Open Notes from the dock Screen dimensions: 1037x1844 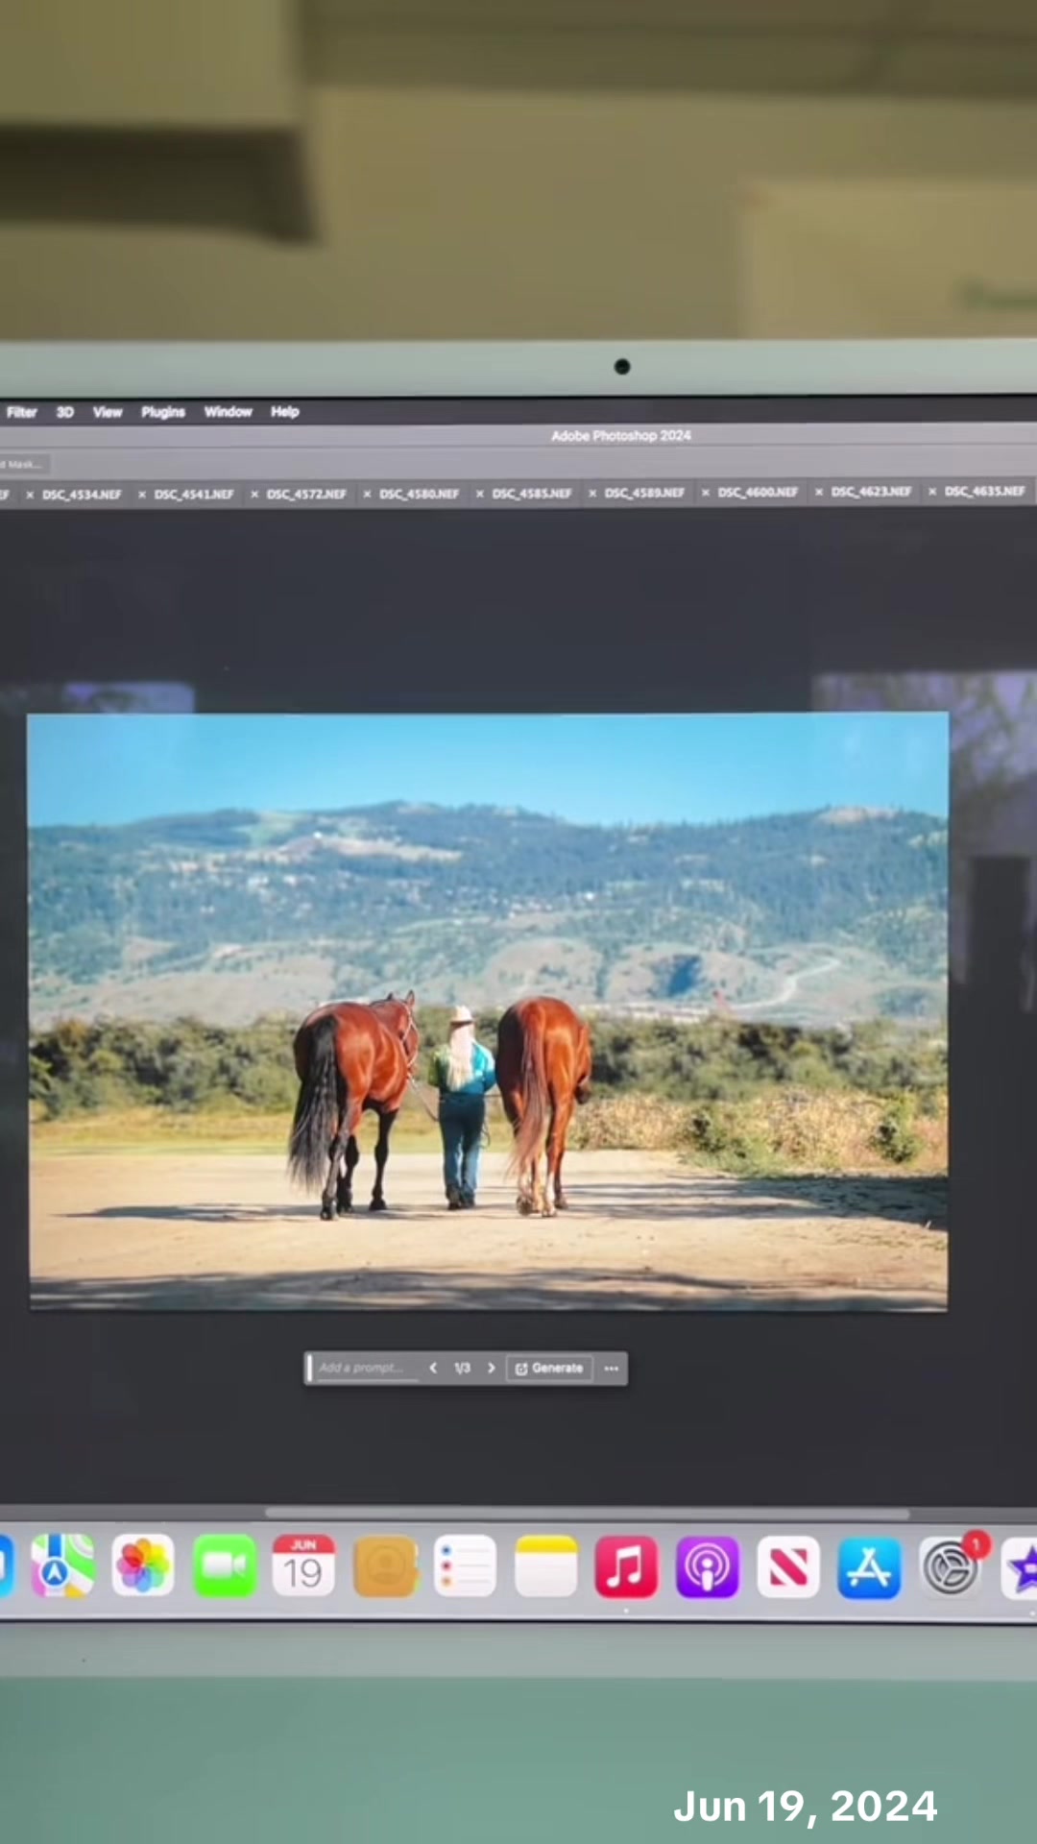pyautogui.click(x=545, y=1566)
